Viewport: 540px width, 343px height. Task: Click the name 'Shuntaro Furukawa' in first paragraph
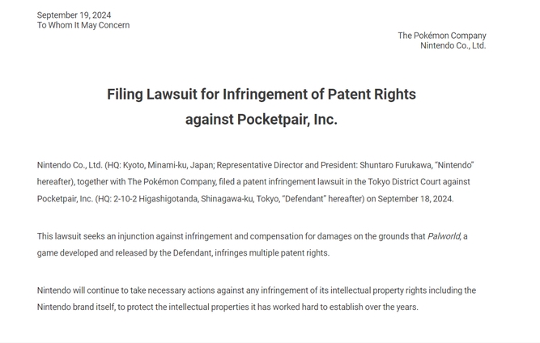tap(395, 165)
